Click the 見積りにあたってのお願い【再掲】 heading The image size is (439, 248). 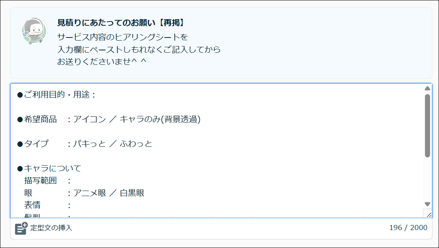click(x=122, y=23)
